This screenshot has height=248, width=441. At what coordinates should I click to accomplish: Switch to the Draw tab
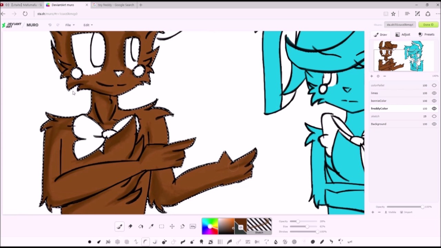(380, 34)
